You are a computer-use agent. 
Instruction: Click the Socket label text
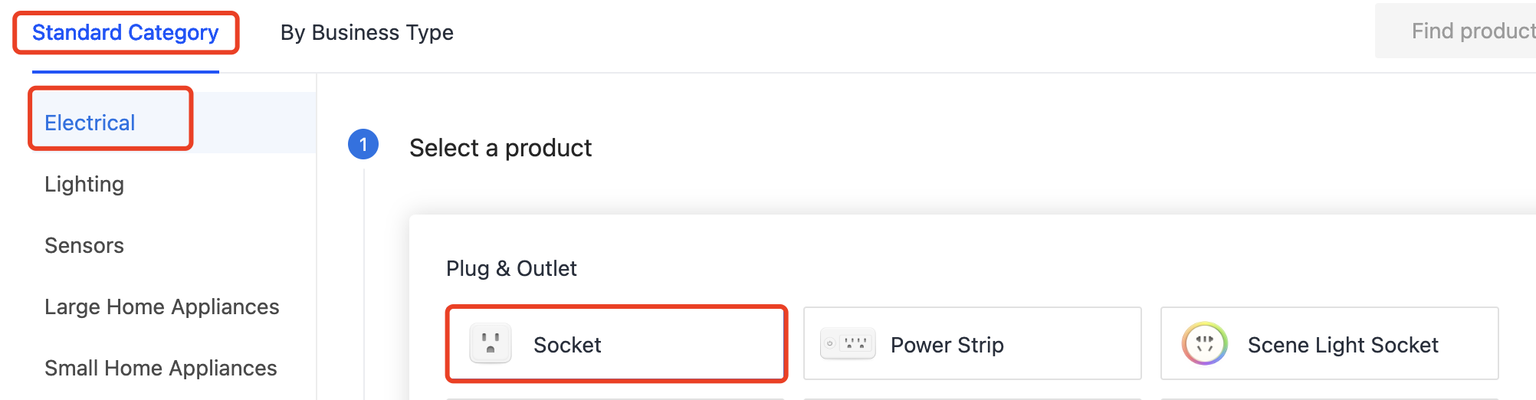pyautogui.click(x=567, y=345)
